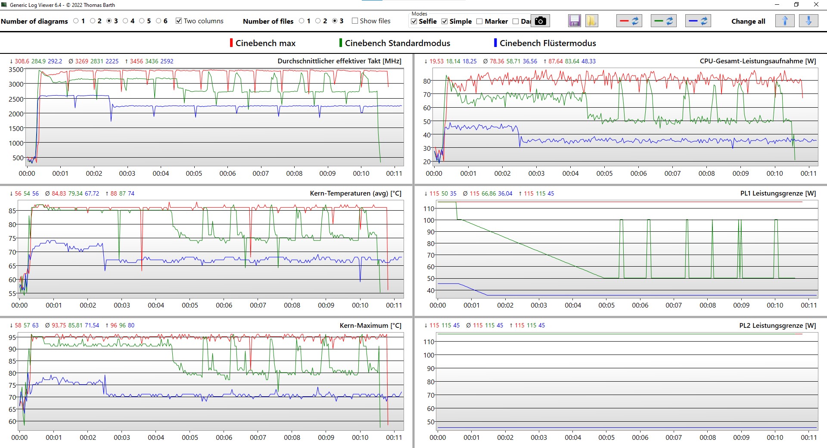Click the Number of files label

click(x=268, y=21)
